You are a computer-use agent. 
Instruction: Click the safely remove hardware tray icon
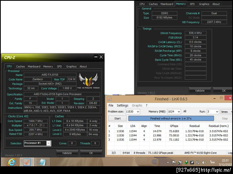click(x=180, y=163)
